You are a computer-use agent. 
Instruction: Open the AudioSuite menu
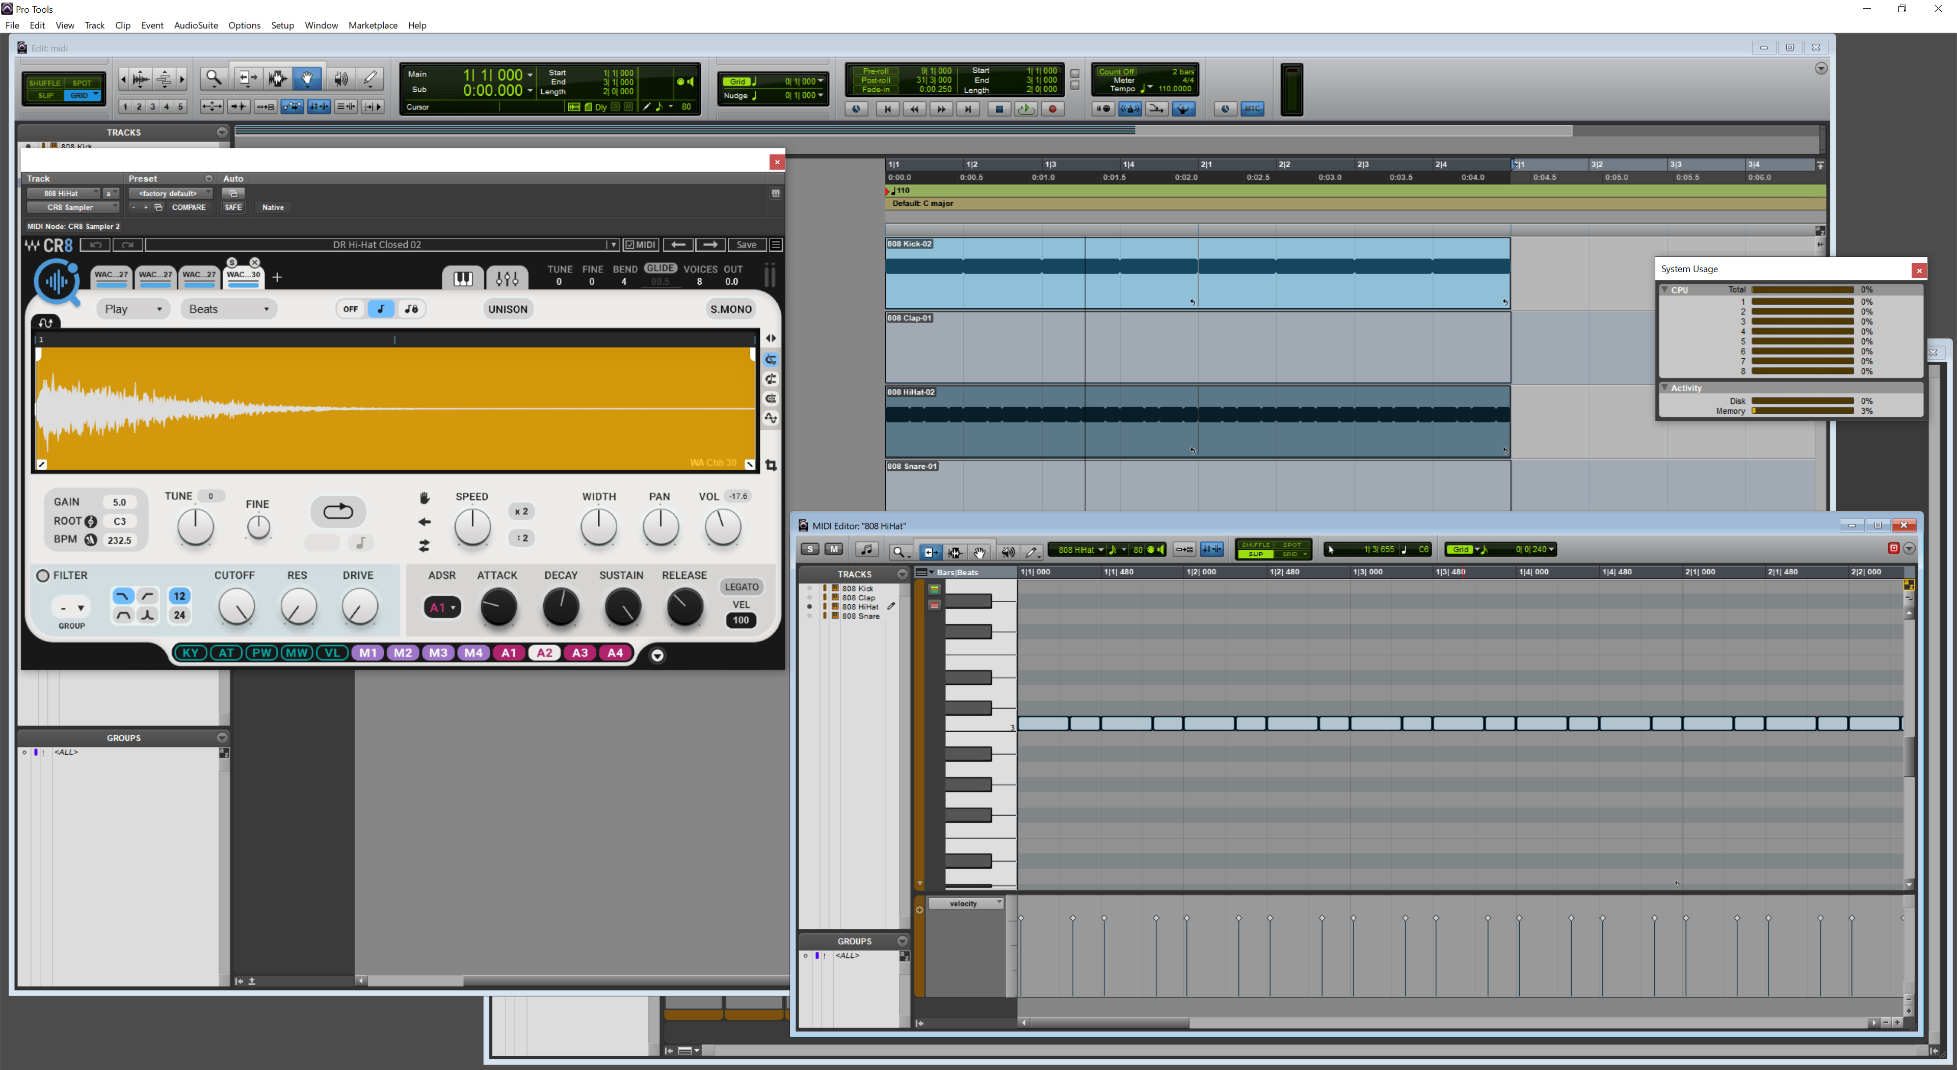(x=195, y=25)
